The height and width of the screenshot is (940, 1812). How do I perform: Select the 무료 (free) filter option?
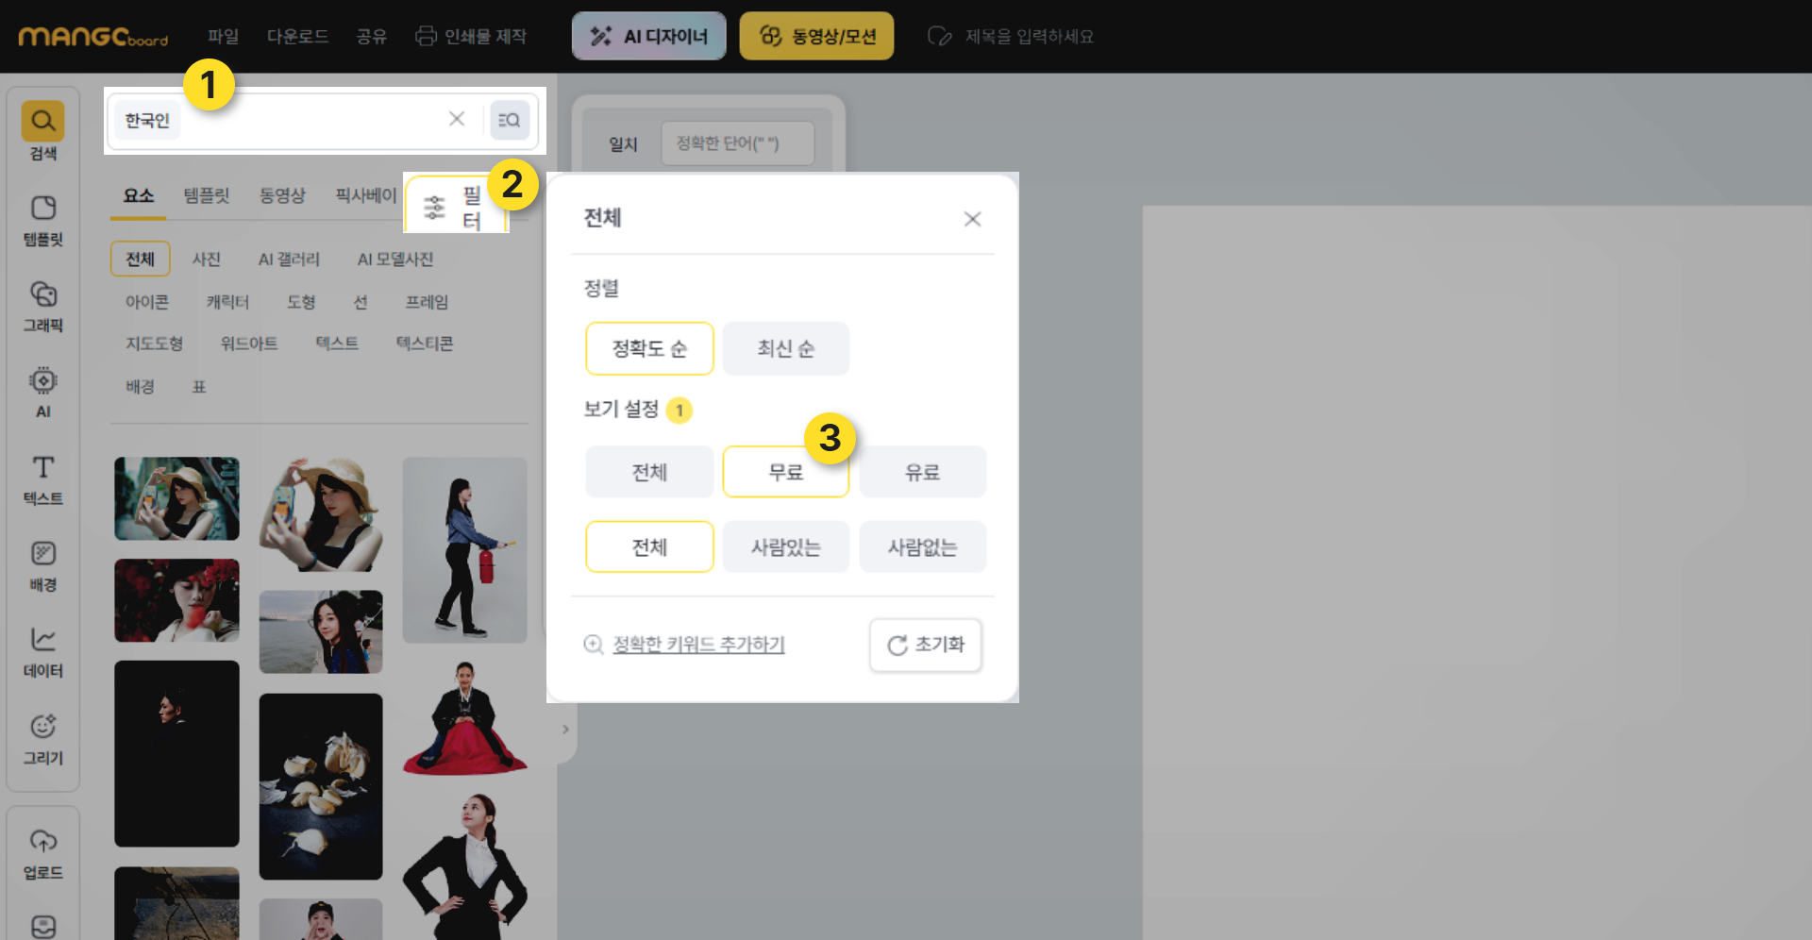785,472
